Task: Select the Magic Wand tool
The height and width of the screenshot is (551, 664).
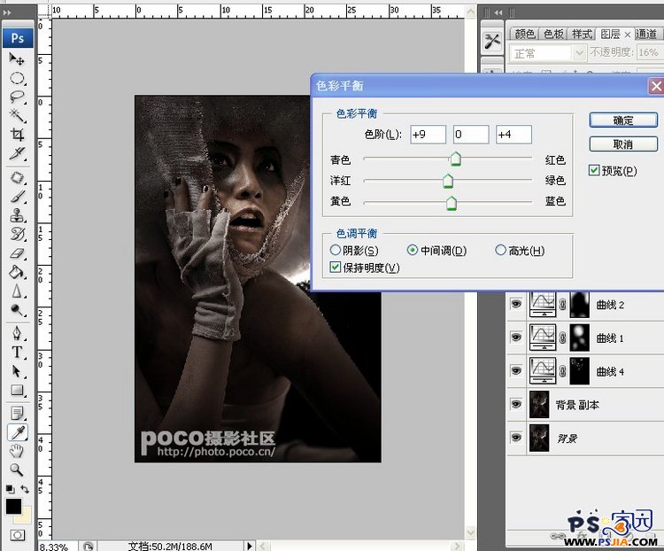Action: [x=17, y=116]
